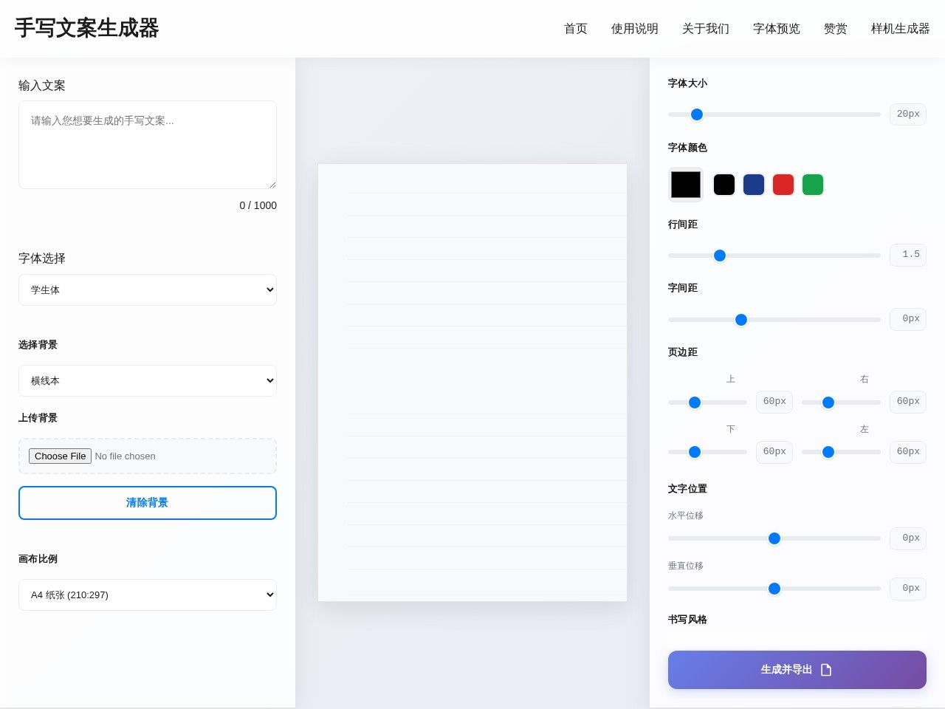Click the 右 margin slider
This screenshot has width=945, height=709.
(841, 403)
